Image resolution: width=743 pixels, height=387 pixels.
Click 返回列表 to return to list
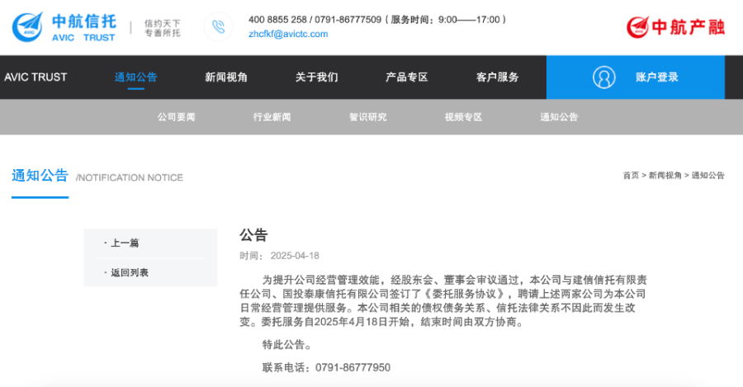click(130, 272)
